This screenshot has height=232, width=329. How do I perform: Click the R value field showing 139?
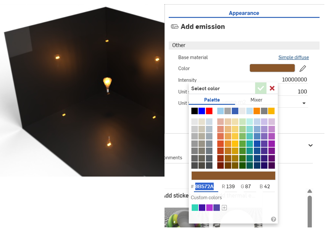(230, 187)
